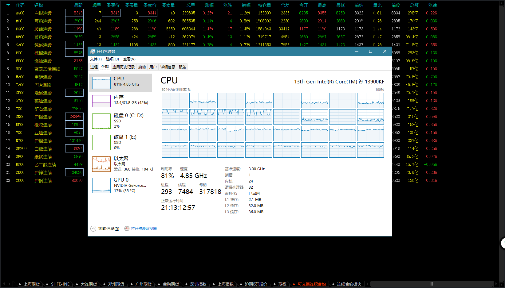This screenshot has width=505, height=288.
Task: Switch to 深圳指数 tab
Action: pos(198,284)
